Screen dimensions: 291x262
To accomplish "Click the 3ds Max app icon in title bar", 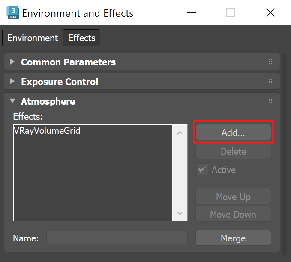I will [13, 12].
